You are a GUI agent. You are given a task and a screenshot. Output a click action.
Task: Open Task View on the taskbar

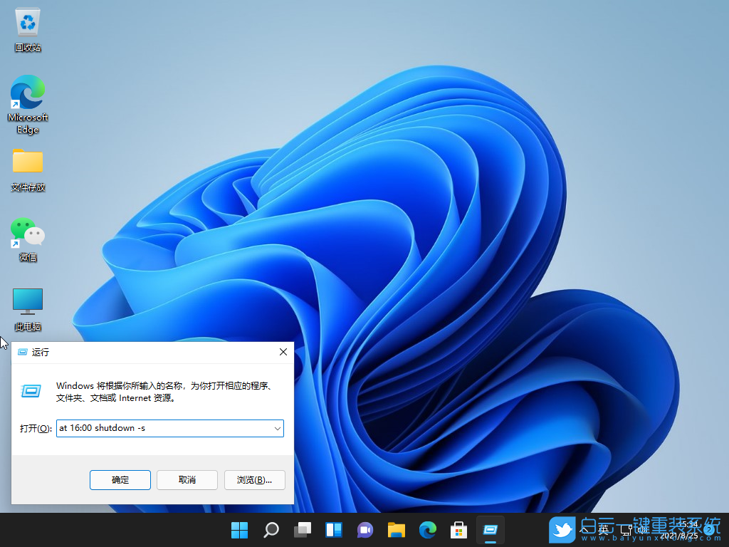tap(302, 530)
